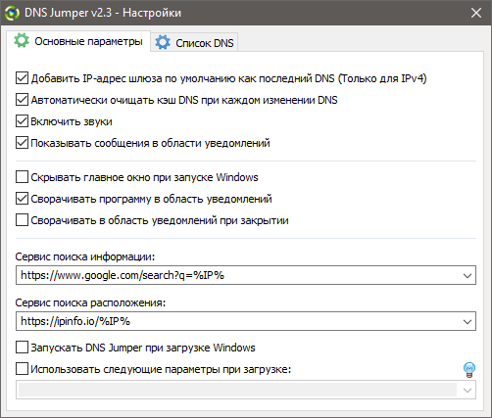Click the green gear icon on Основные параметры
Image resolution: width=492 pixels, height=418 pixels.
tap(22, 40)
